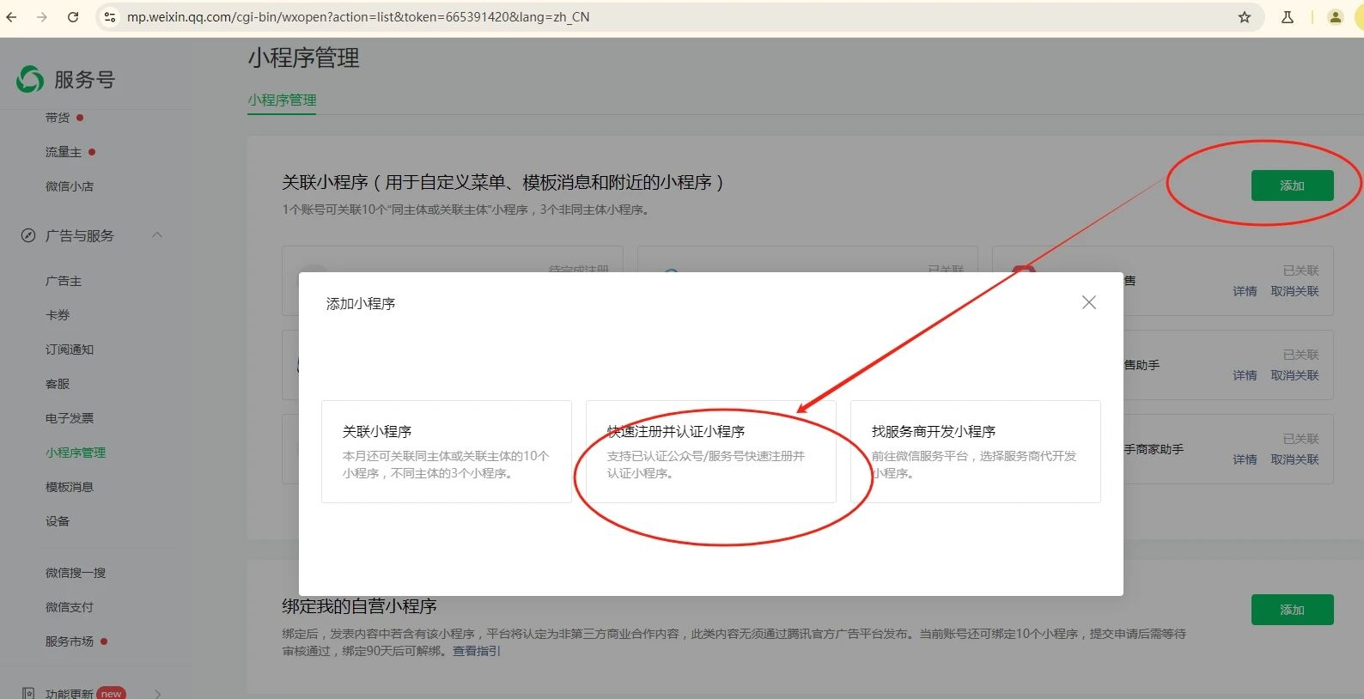Image resolution: width=1364 pixels, height=699 pixels.
Task: Select the 小程序管理 tab
Action: 282,100
